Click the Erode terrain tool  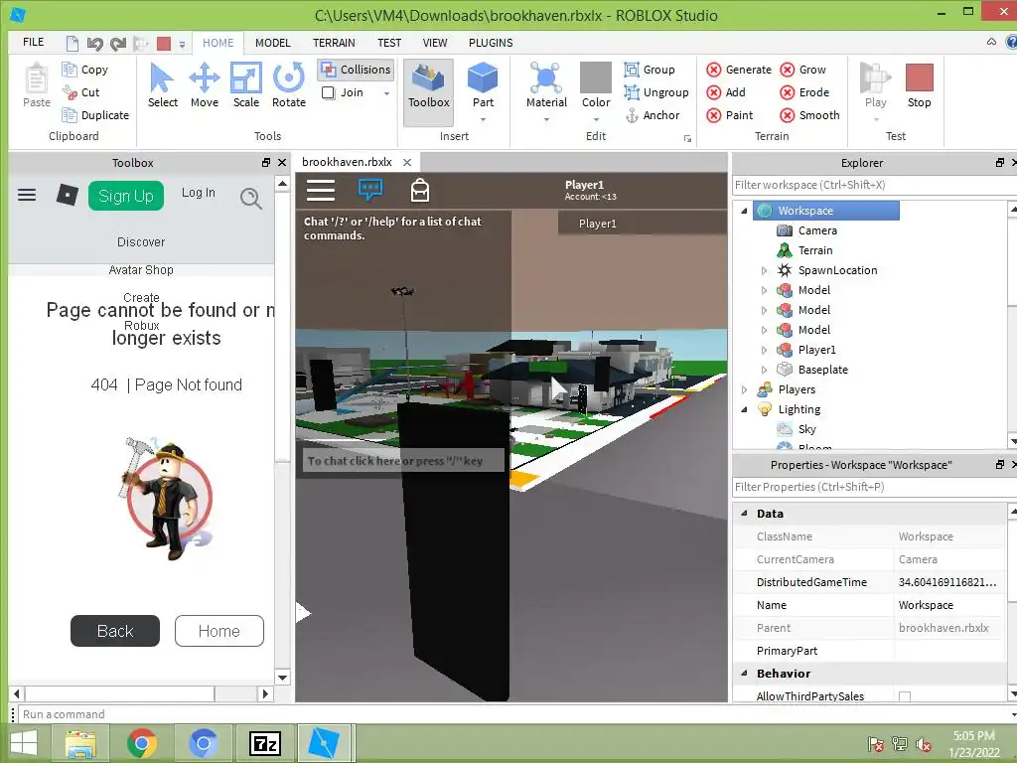click(x=804, y=92)
